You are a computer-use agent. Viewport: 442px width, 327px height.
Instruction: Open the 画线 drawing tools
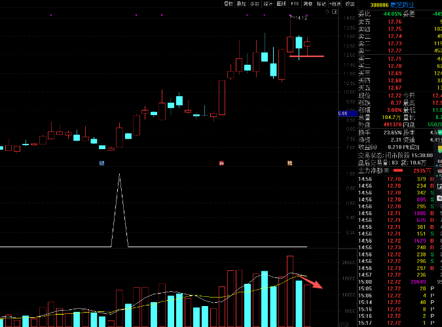pos(282,4)
